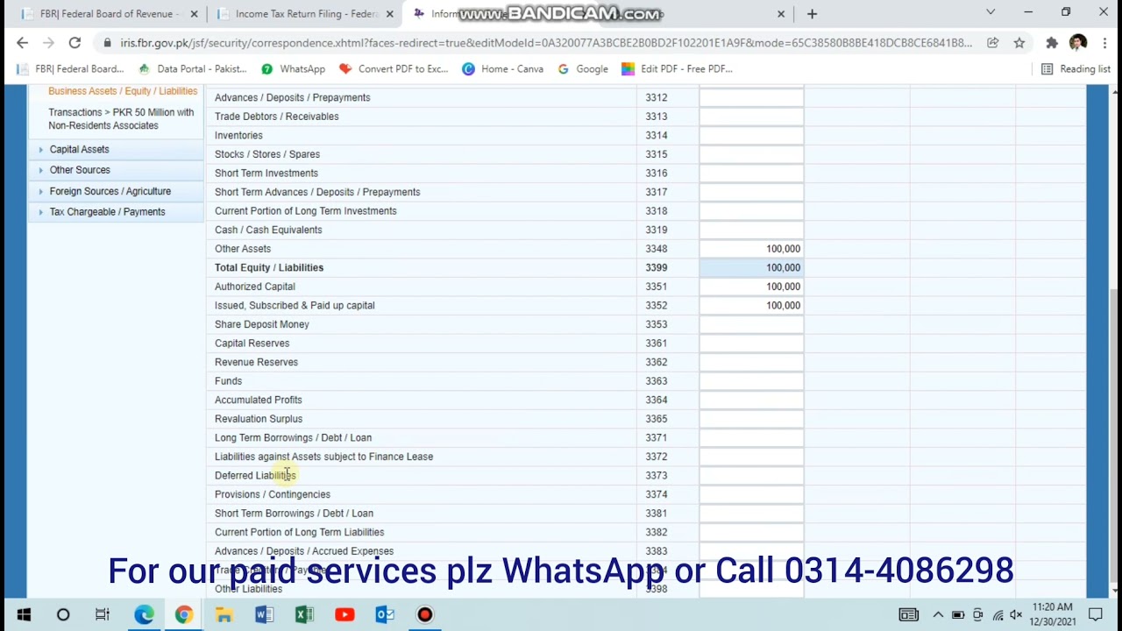Open Edit PDF - Free PDF bookmark
This screenshot has width=1122, height=631.
pos(677,68)
